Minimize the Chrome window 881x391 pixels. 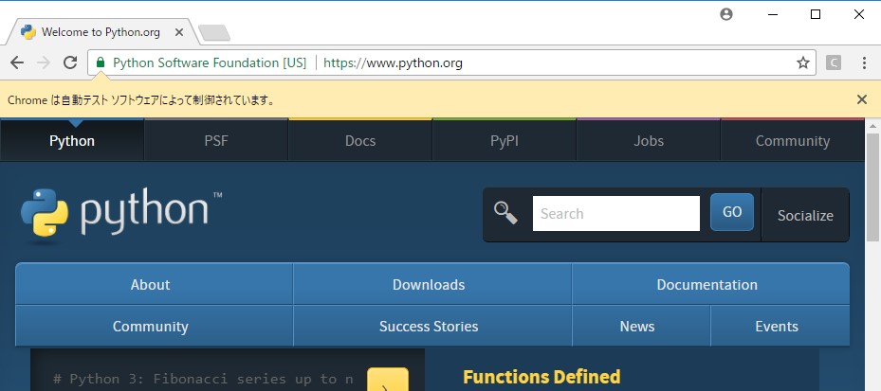tap(773, 14)
